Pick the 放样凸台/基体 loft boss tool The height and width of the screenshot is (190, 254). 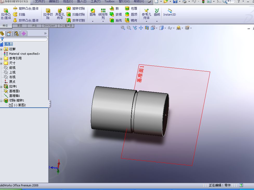click(26, 20)
